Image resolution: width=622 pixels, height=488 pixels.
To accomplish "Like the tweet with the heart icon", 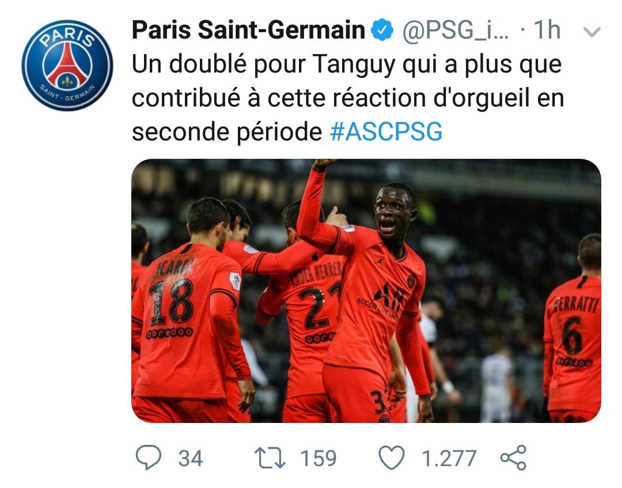I will (392, 457).
